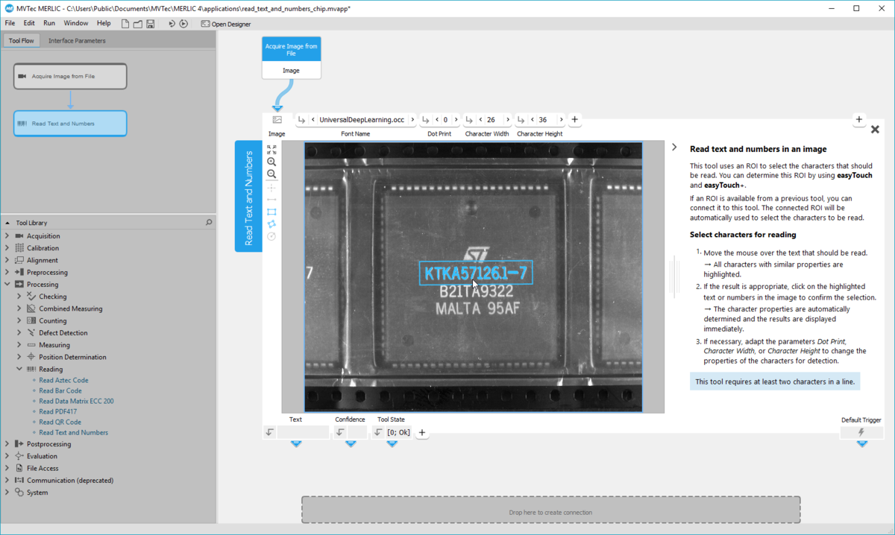Collapse the Processing category in Tool Library
Image resolution: width=895 pixels, height=535 pixels.
(x=7, y=284)
